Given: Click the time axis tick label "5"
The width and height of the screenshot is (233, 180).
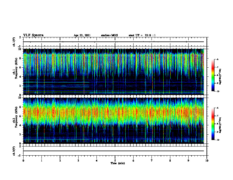Looking at the screenshot, I should (x=115, y=161).
